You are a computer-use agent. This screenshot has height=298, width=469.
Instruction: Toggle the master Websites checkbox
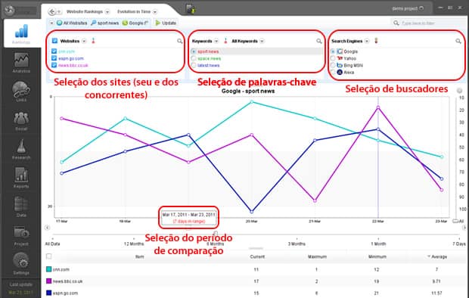tap(54, 41)
